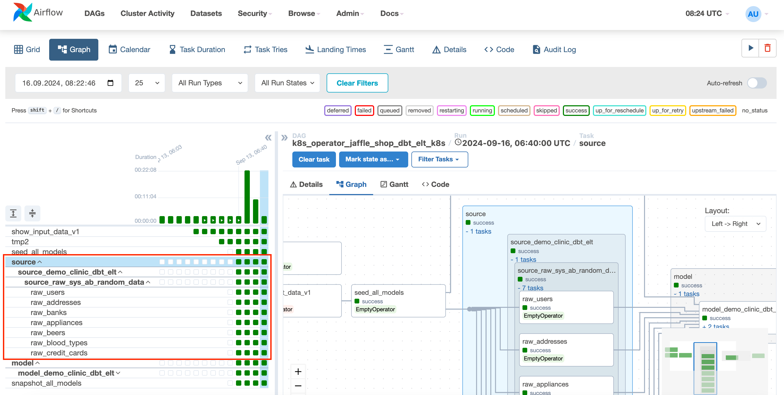Select the raw_banks grid row
This screenshot has width=784, height=395.
pyautogui.click(x=137, y=313)
